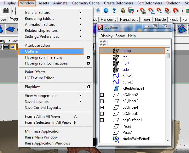Open the General Editors submenu
This screenshot has width=189, height=153.
55,13
